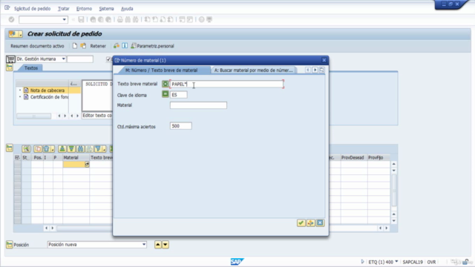The image size is (475, 267).
Task: Collapse the item overview section expander icon
Action: click(x=10, y=148)
